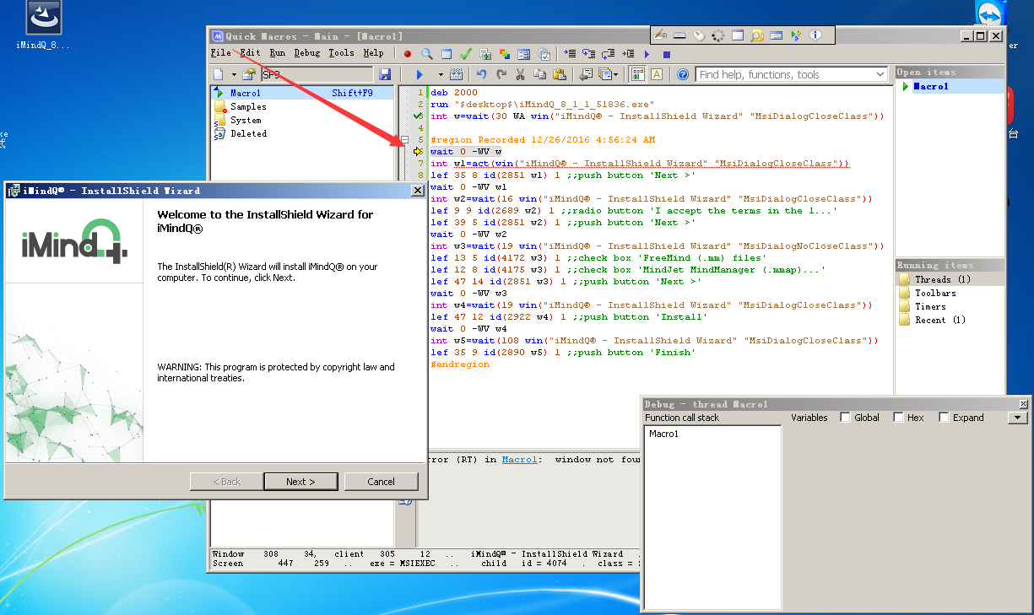
Task: Cut selection with the scissors icon
Action: click(x=520, y=74)
